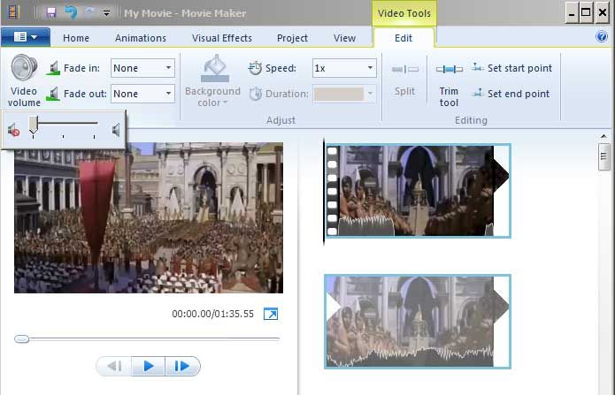
Task: Open the Duration dropdown arrow
Action: coord(370,94)
